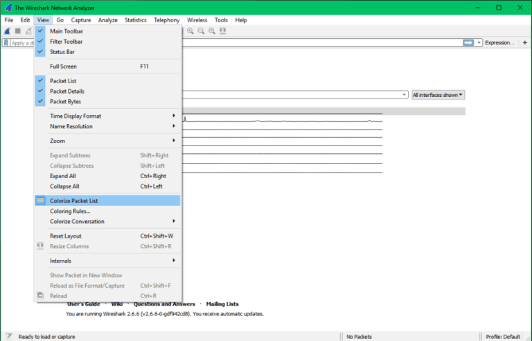Open the All interfaces shown dropdown
The width and height of the screenshot is (532, 341).
click(438, 95)
